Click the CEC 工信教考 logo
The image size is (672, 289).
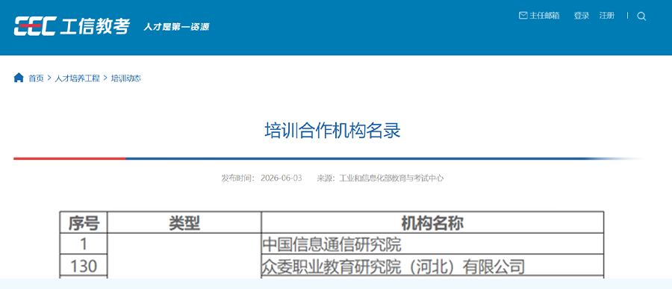point(72,27)
